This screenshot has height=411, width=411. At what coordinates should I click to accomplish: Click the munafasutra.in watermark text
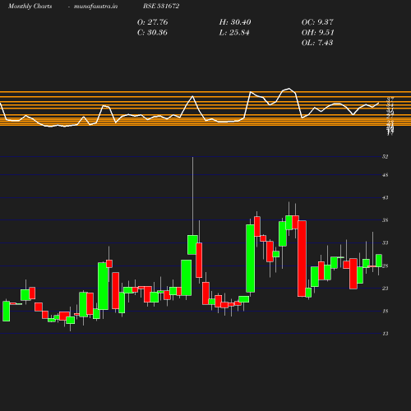pyautogui.click(x=95, y=6)
